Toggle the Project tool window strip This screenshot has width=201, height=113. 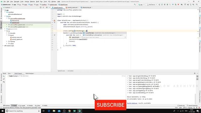[1, 25]
